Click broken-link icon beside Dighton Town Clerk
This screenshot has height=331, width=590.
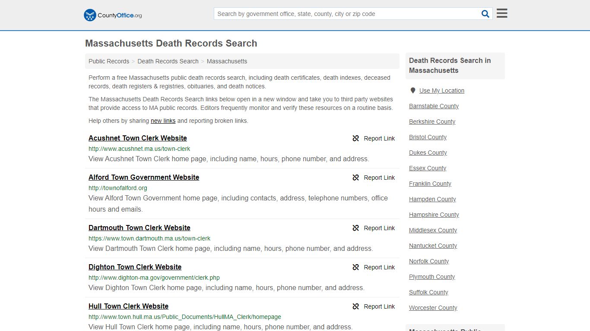coord(356,267)
